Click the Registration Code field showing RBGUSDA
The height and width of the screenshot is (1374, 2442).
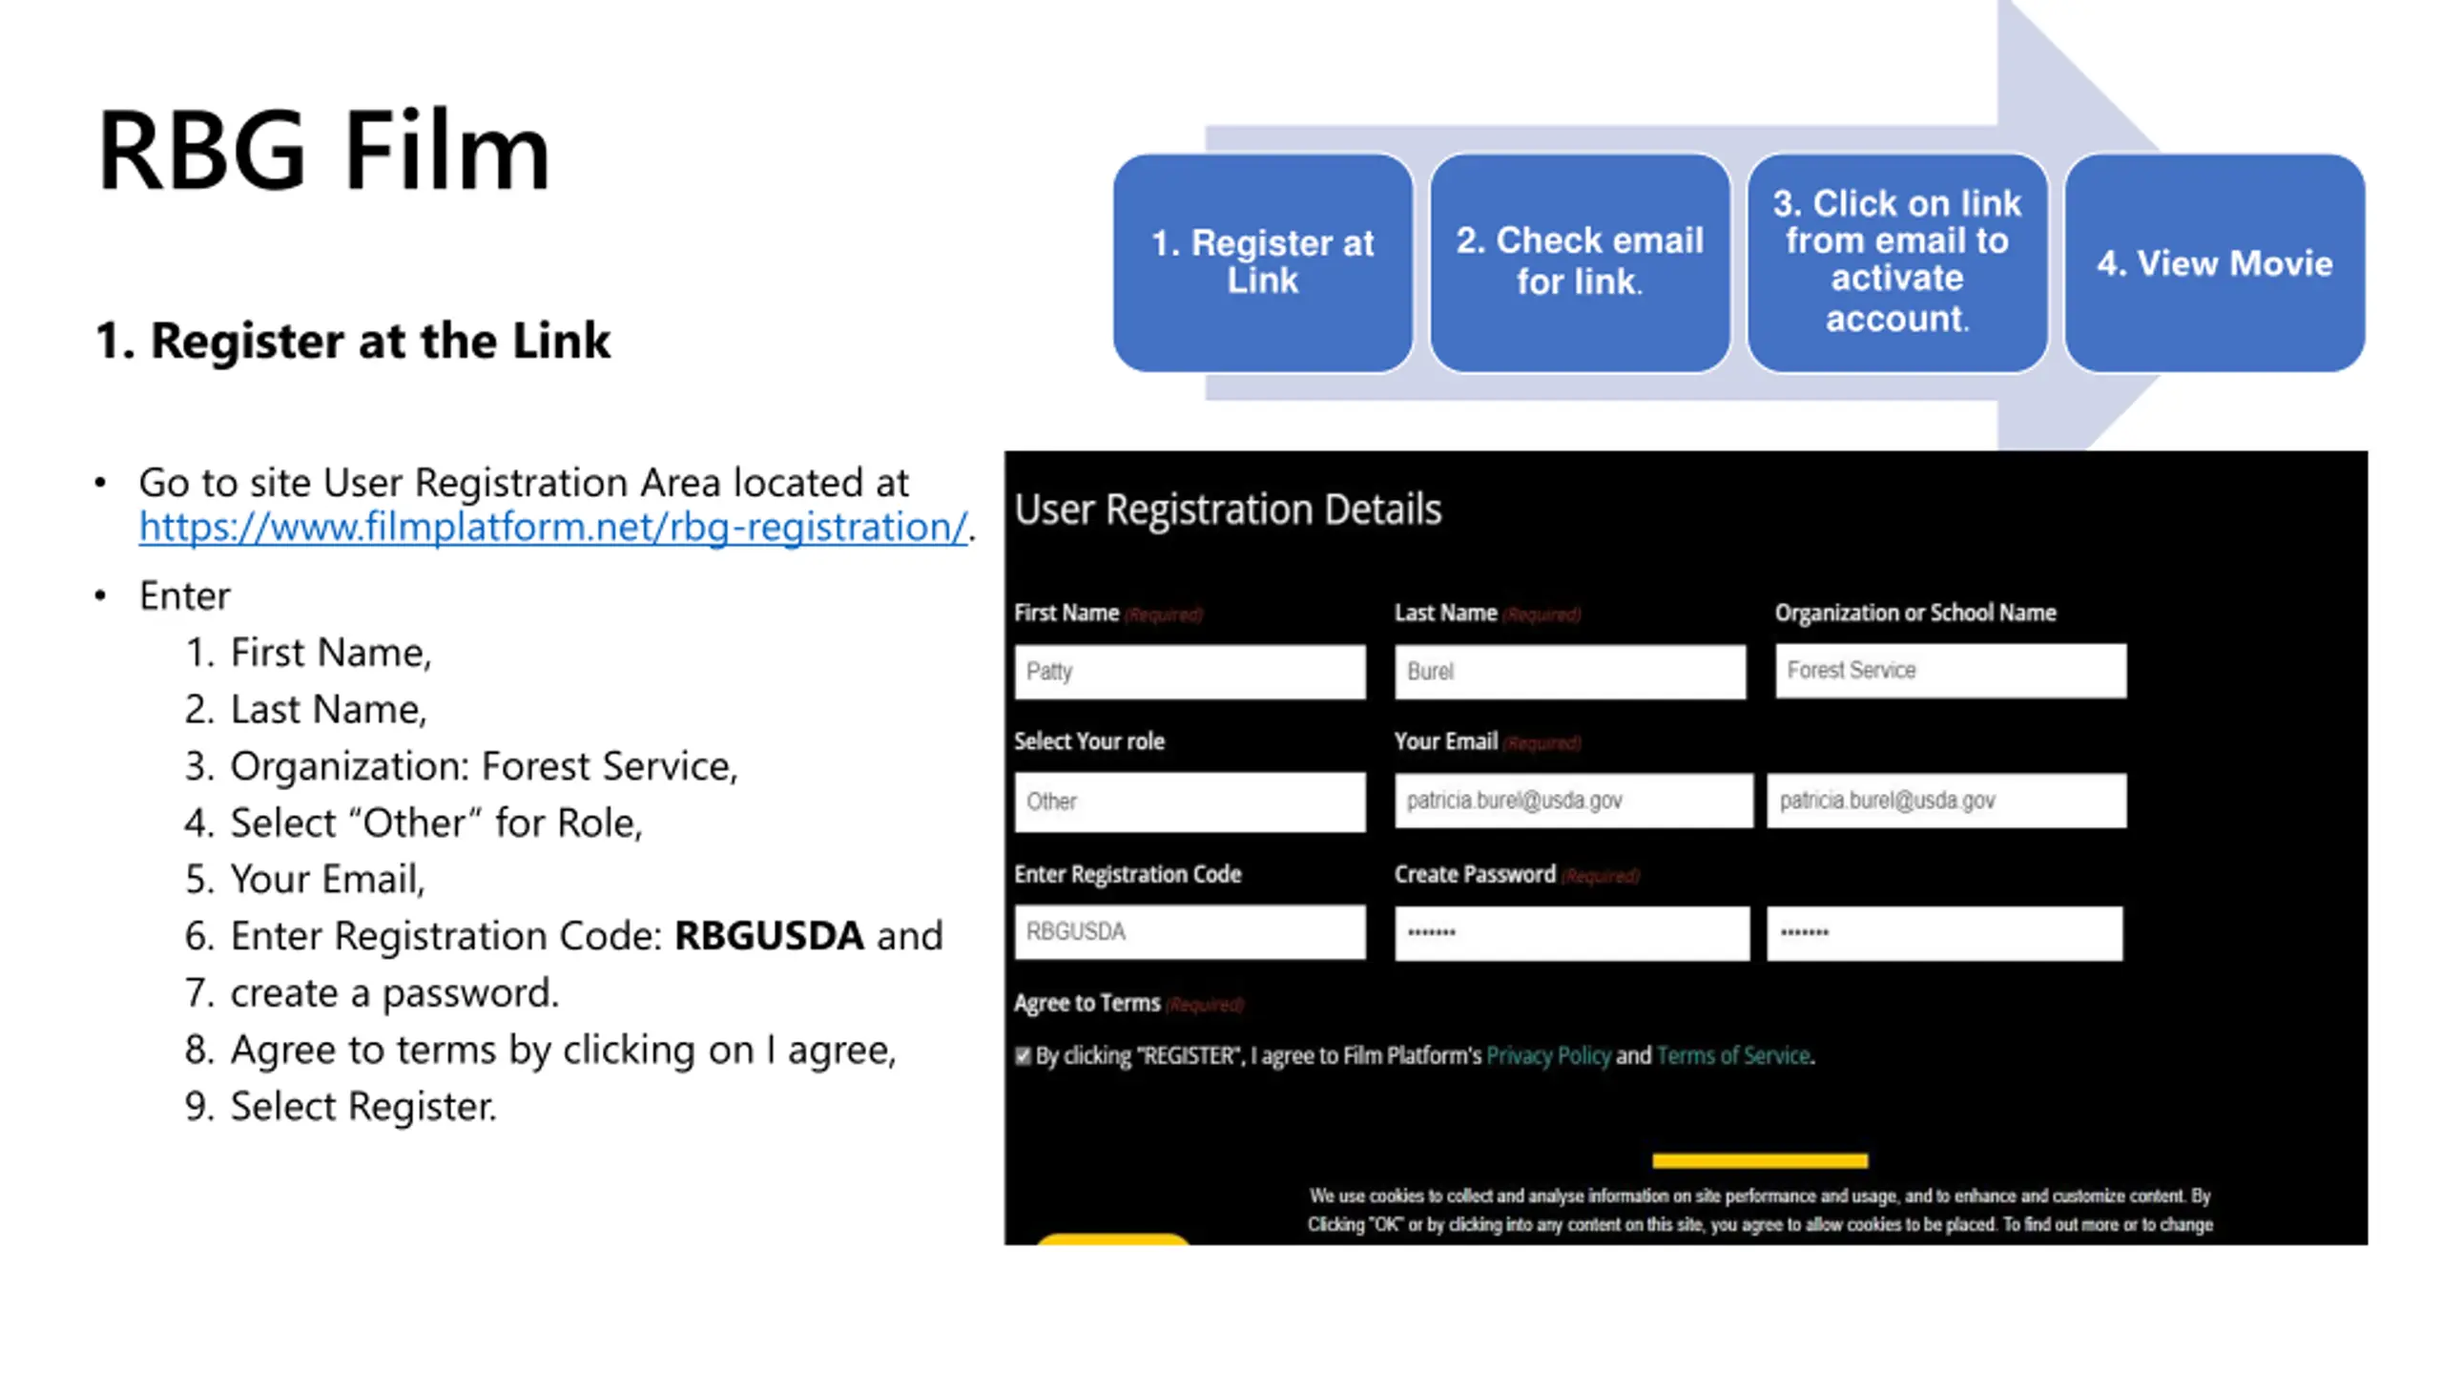[1190, 931]
